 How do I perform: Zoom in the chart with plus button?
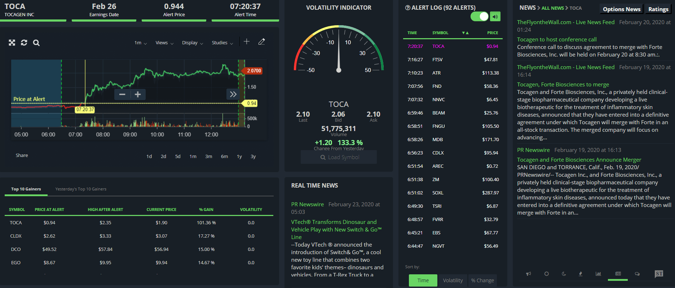[138, 94]
